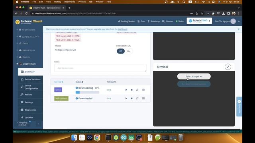Screen dimensions: 255x143
Task: Open details icon in the wifi-connect row
Action: [143, 99]
